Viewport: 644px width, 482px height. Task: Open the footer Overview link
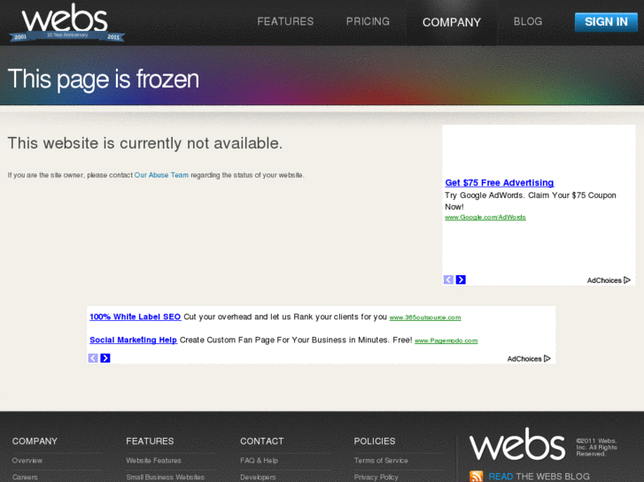(x=27, y=461)
